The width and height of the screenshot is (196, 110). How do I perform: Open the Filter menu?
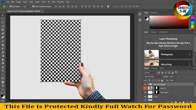[x=43, y=2]
